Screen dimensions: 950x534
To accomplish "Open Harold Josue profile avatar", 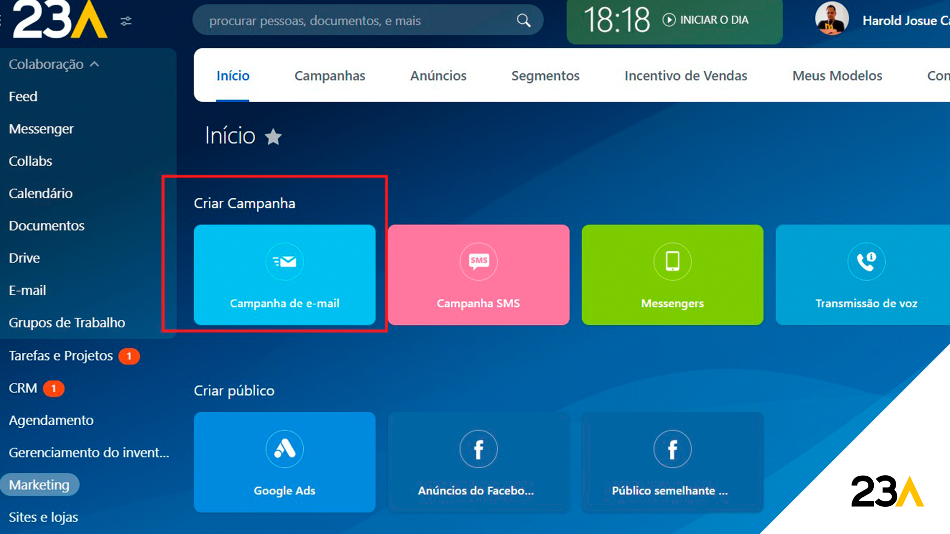I will tap(831, 20).
